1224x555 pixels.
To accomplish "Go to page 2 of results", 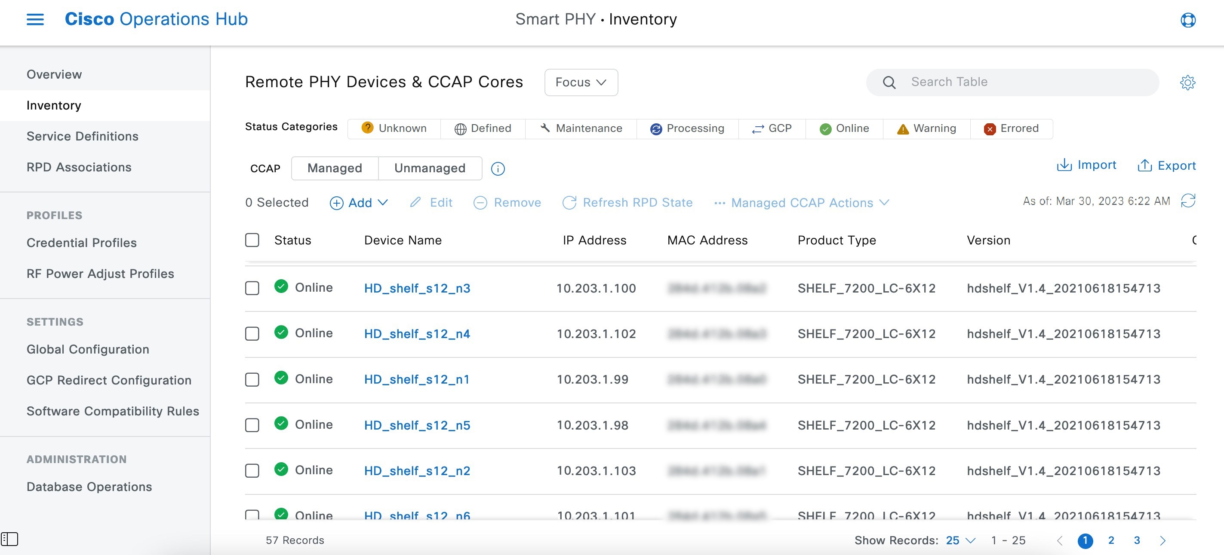I will click(x=1111, y=540).
